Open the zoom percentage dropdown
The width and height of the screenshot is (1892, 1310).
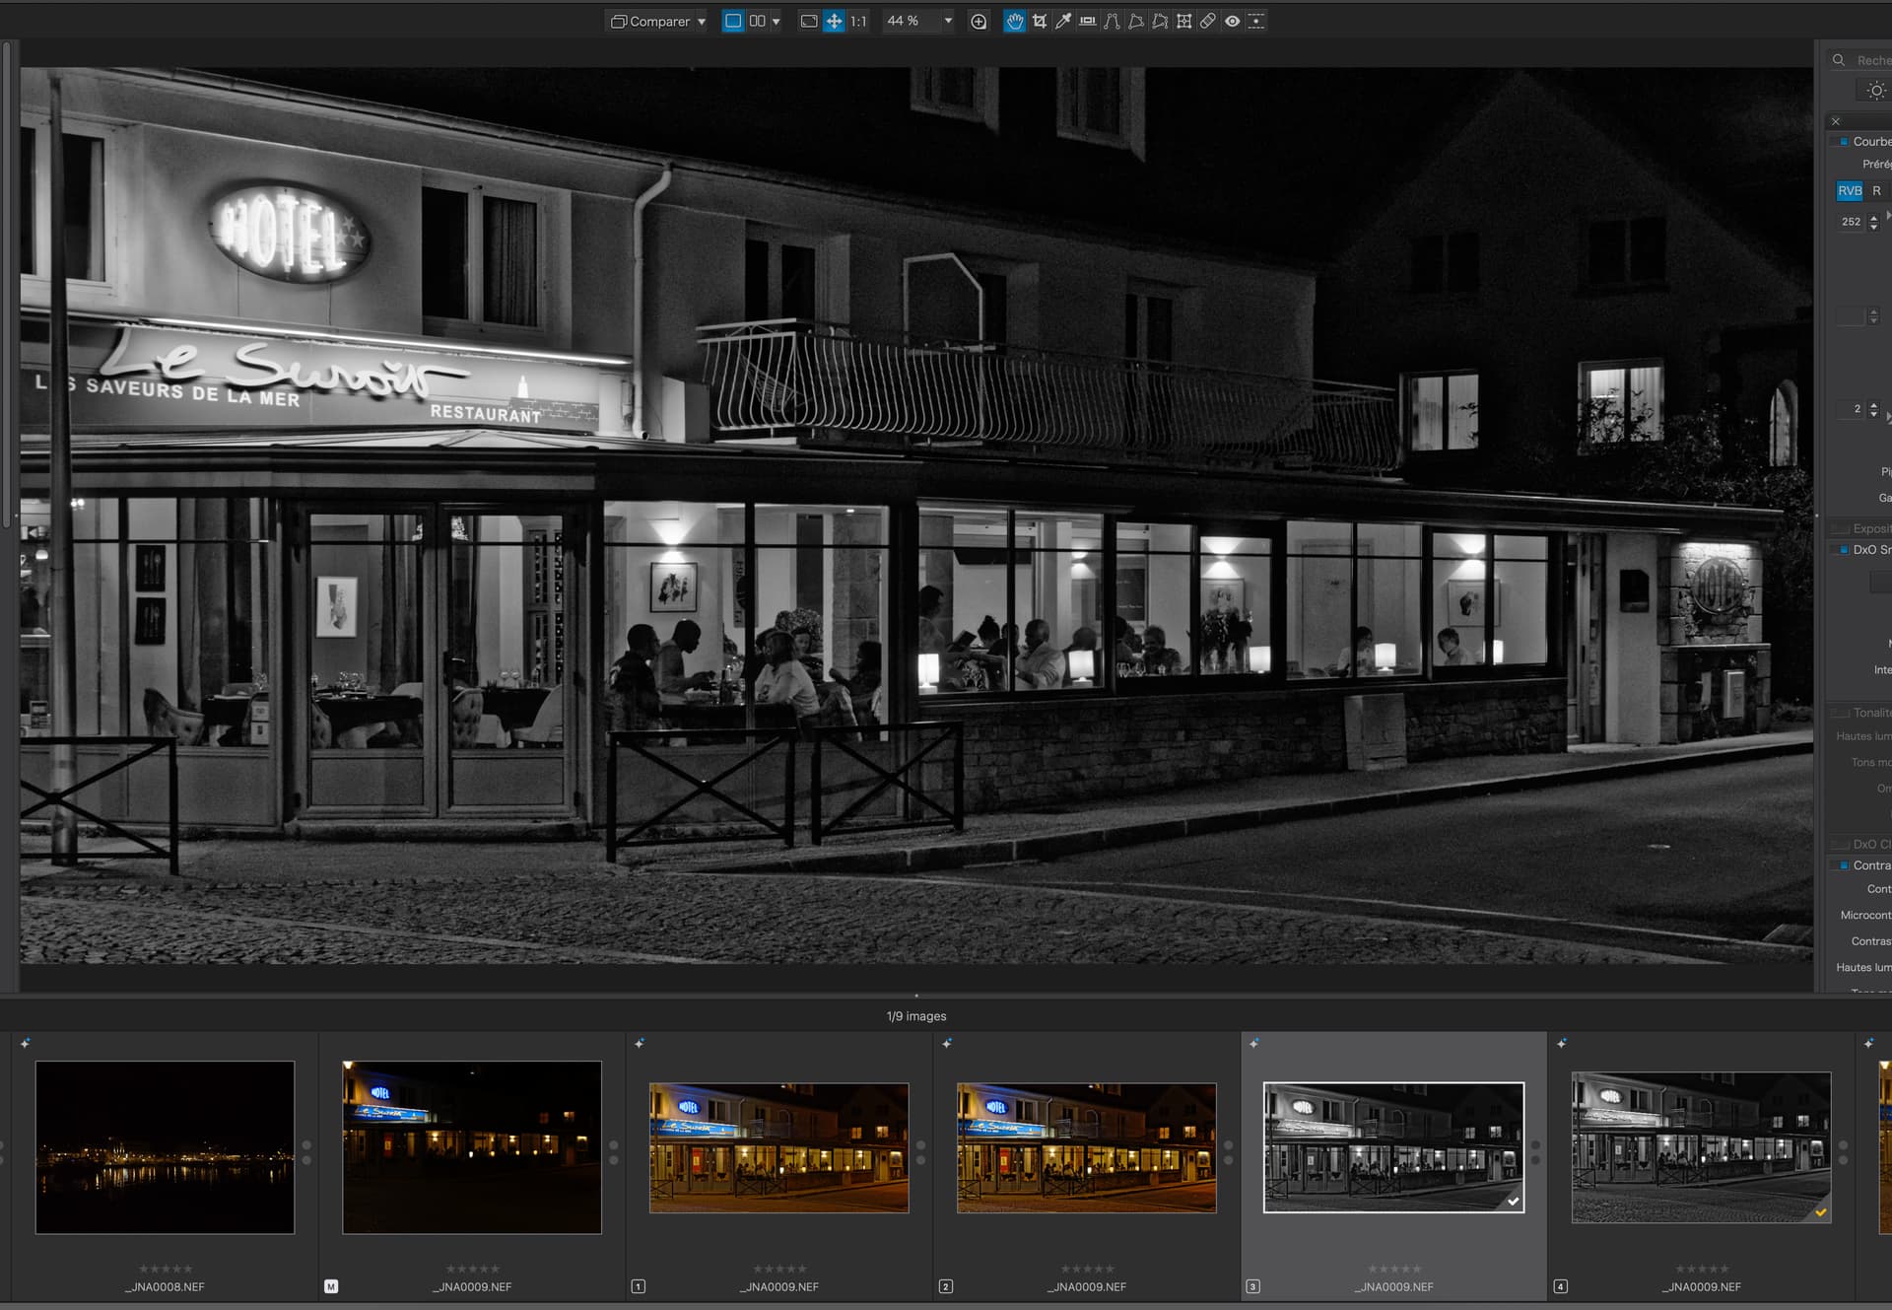pyautogui.click(x=948, y=21)
